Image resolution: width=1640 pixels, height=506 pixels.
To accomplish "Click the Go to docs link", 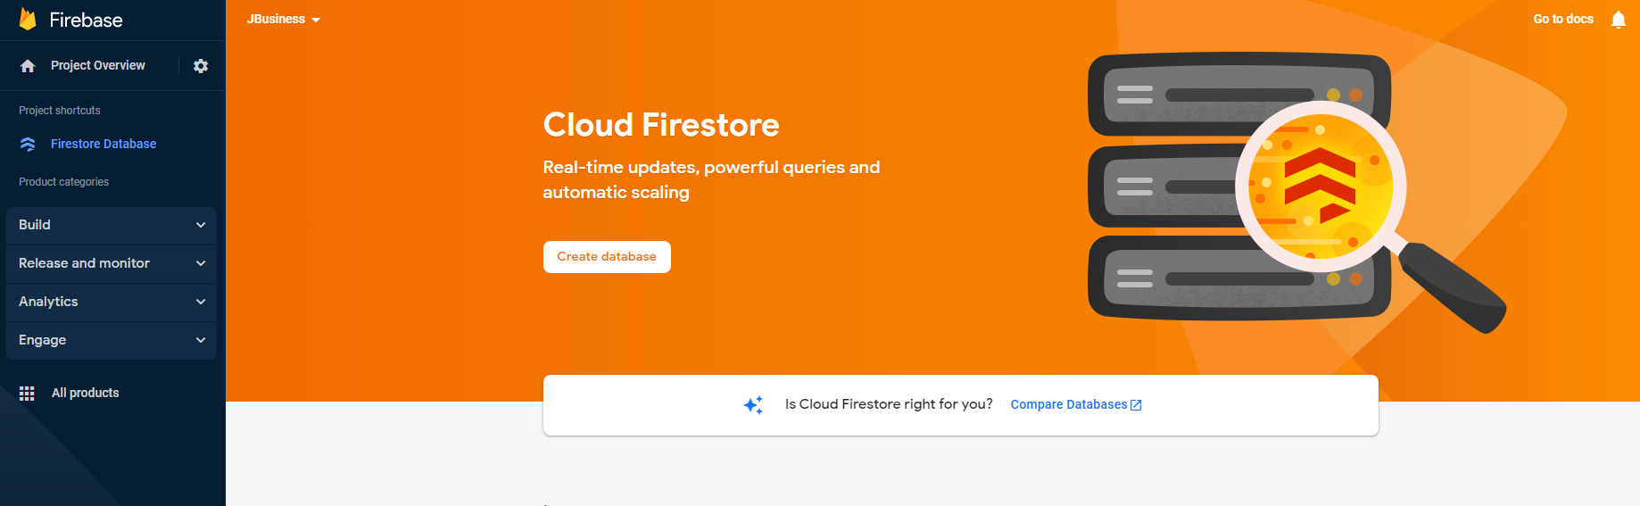I will click(1562, 19).
